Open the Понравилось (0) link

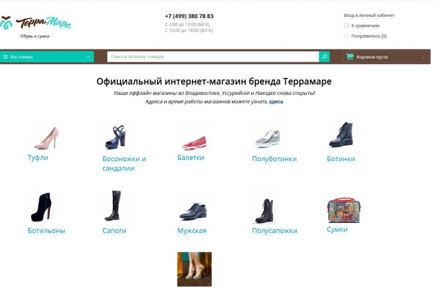click(369, 36)
